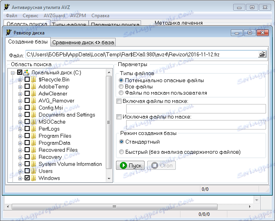Close the Ревизор диска dialog

[x=262, y=33]
